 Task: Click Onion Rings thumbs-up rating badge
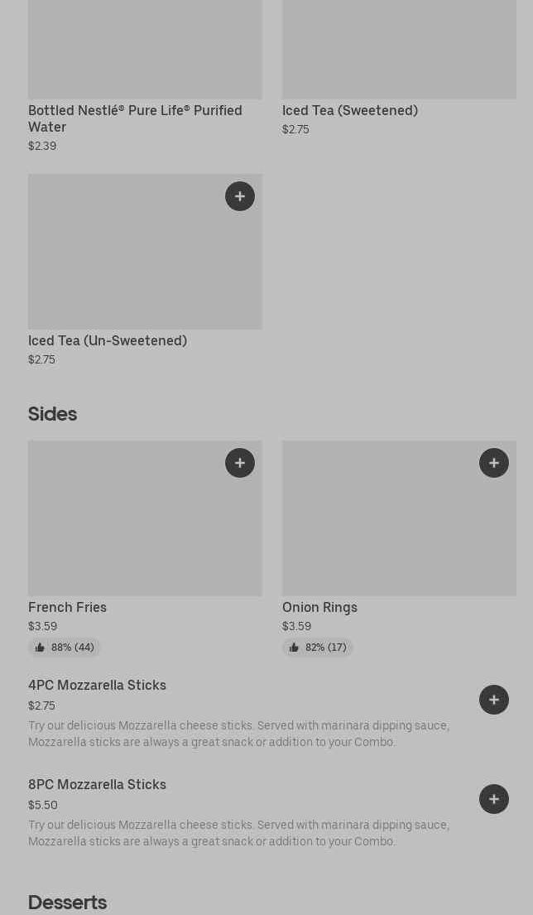(x=318, y=648)
